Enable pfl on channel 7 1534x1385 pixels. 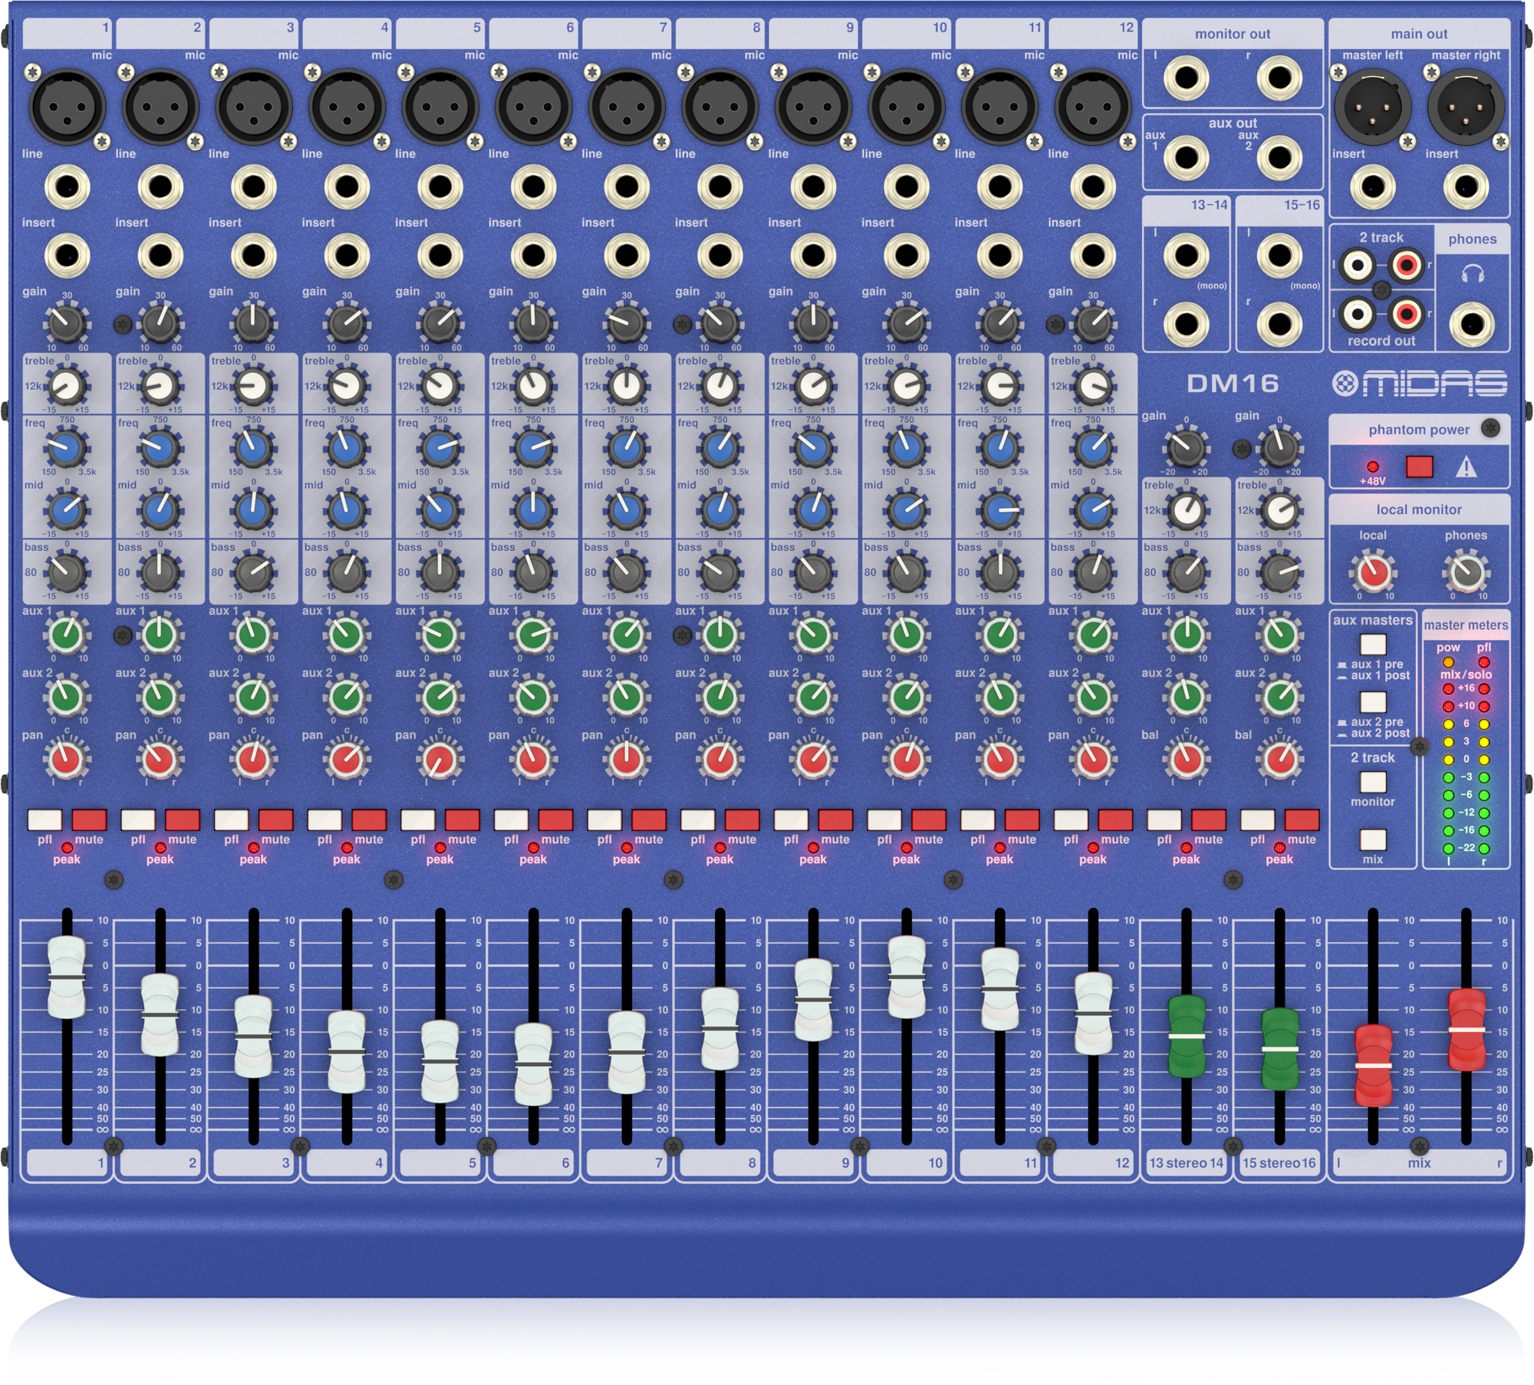tap(604, 819)
